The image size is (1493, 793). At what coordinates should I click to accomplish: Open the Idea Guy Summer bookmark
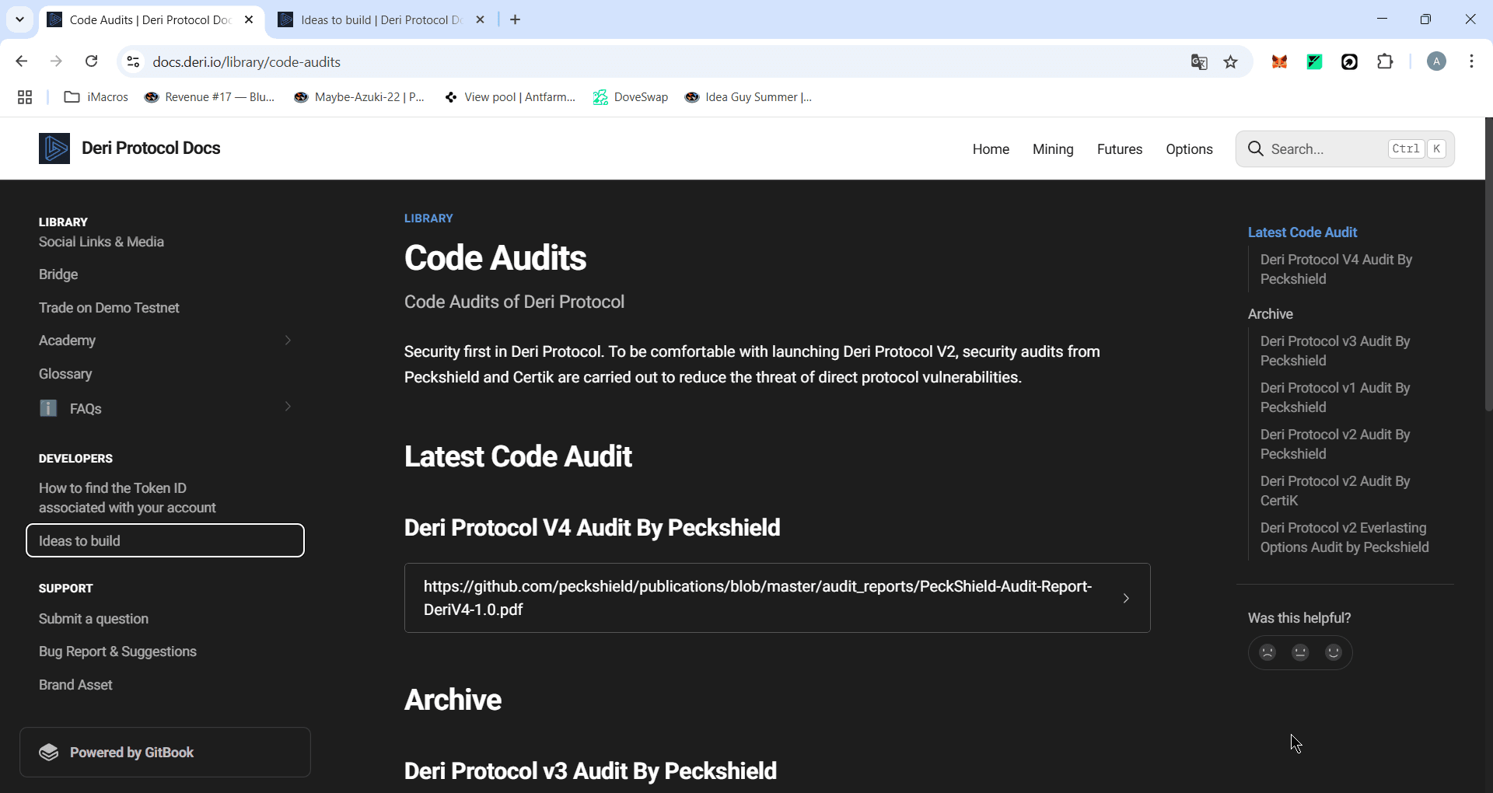click(x=749, y=97)
